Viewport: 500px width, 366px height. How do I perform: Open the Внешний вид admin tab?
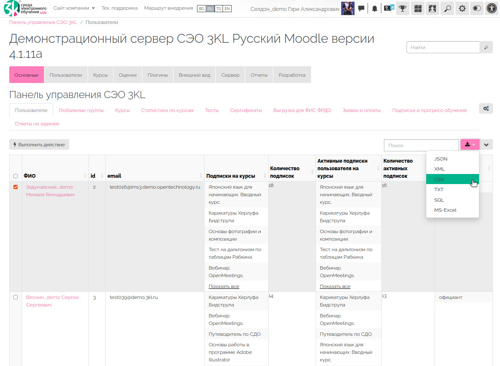[194, 75]
